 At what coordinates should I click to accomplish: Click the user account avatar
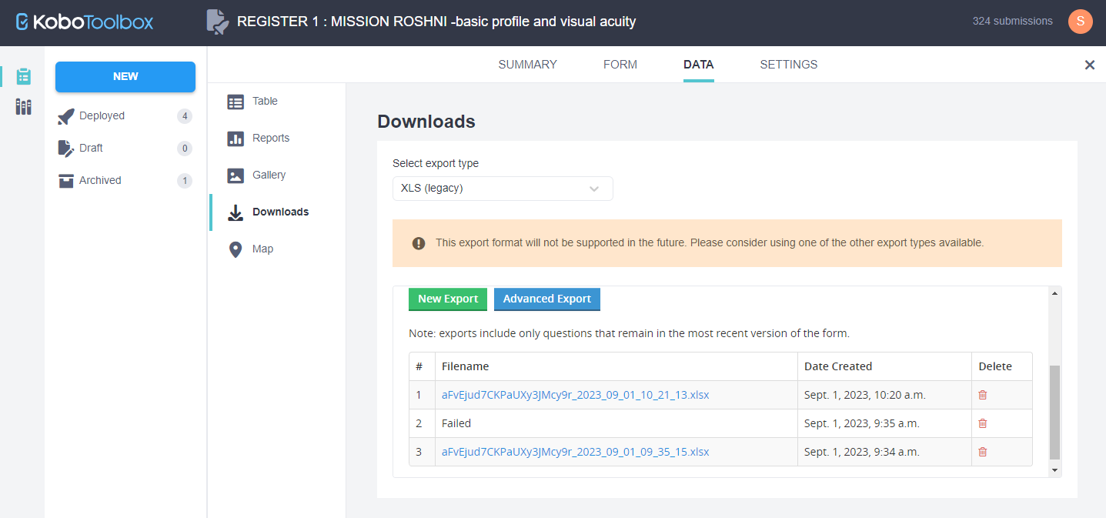[x=1080, y=22]
